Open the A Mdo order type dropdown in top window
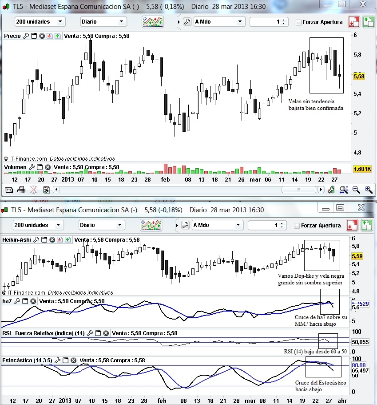 pyautogui.click(x=219, y=22)
